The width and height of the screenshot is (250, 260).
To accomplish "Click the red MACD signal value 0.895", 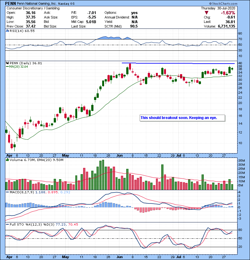I will 53,192.
